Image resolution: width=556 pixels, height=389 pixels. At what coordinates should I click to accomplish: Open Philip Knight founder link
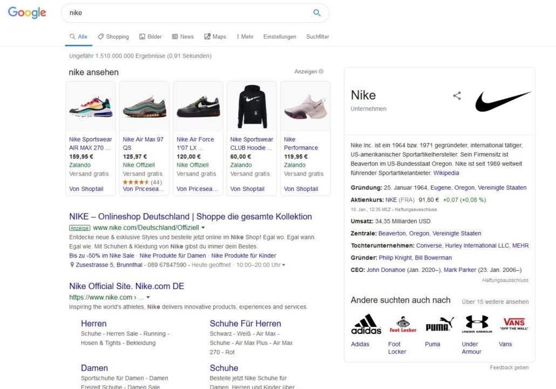coord(395,257)
